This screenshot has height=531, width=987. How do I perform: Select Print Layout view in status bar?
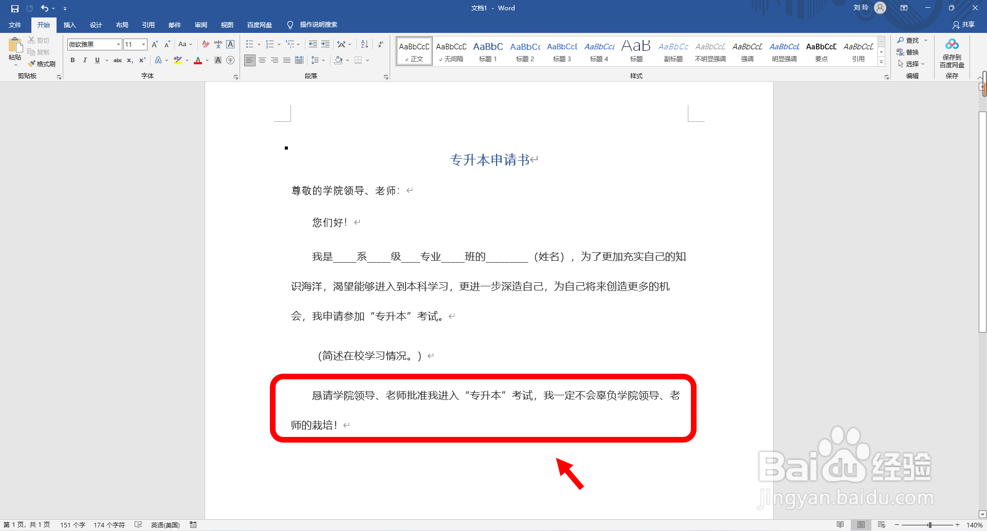click(861, 525)
